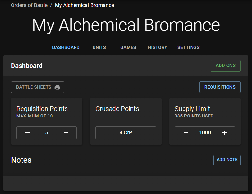Navigate to Orders of Battle breadcrumb
Screen dimensions: 252x194
pos(29,5)
